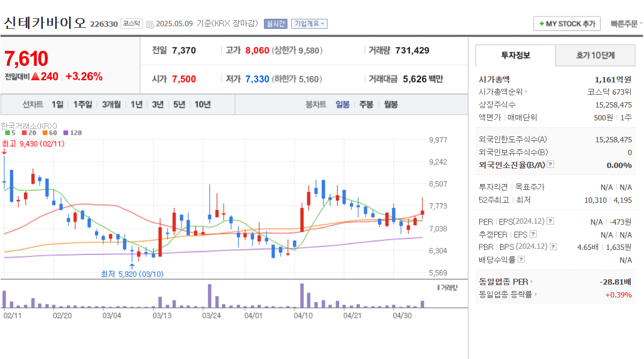This screenshot has width=644, height=359.
Task: Select the 10년 line chart period
Action: pos(202,104)
